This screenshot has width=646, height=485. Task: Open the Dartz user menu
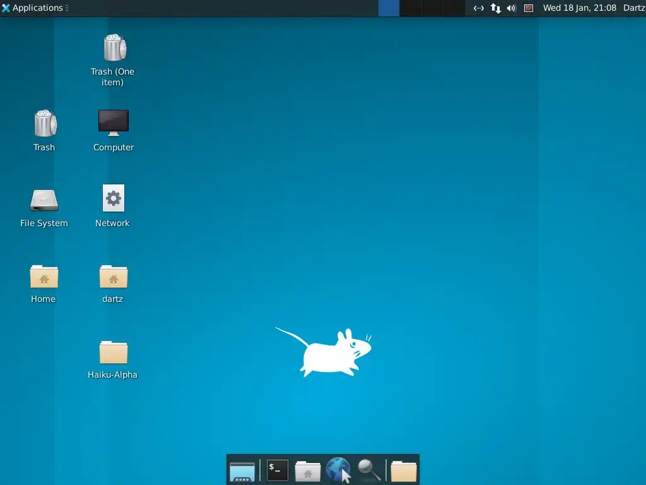(634, 8)
